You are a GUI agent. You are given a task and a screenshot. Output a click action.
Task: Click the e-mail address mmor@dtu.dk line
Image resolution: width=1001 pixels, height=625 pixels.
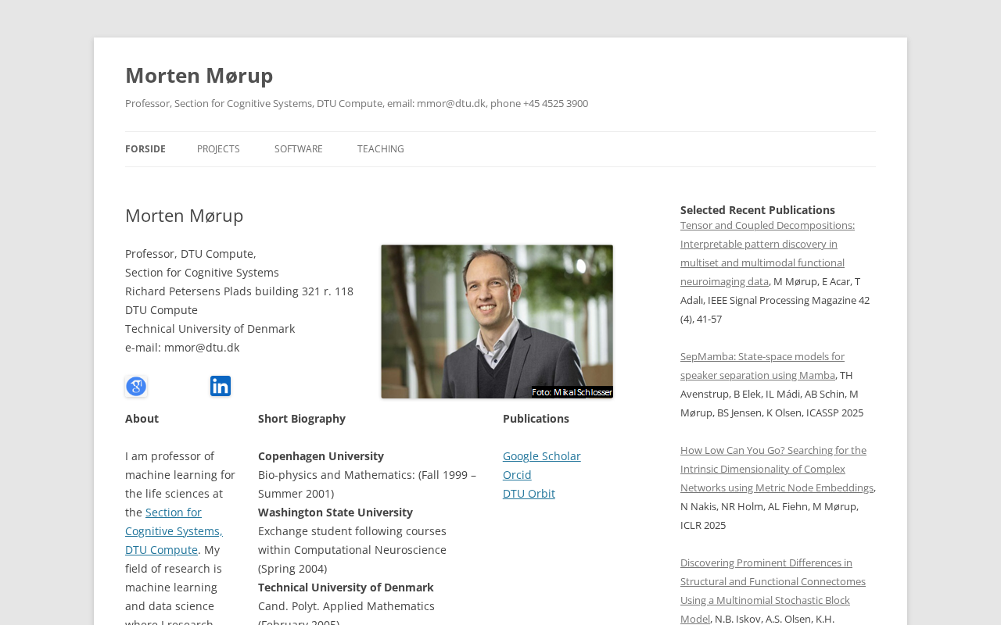click(x=182, y=348)
